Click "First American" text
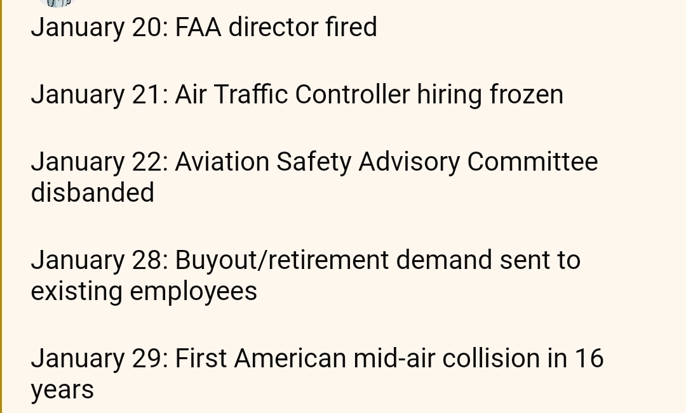This screenshot has width=686, height=413. 259,359
